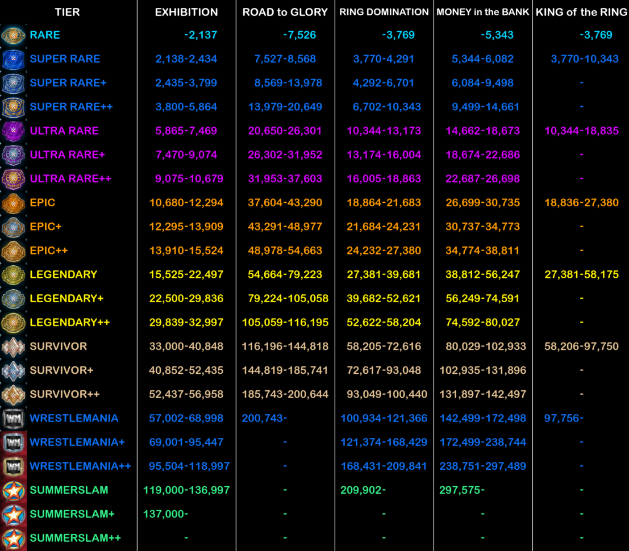Click Money in the Bank value 9,499-14,661
Screen dimensions: 629x551
[x=486, y=107]
